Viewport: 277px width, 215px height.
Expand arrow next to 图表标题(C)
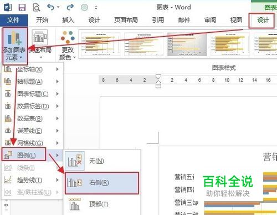tap(58, 94)
